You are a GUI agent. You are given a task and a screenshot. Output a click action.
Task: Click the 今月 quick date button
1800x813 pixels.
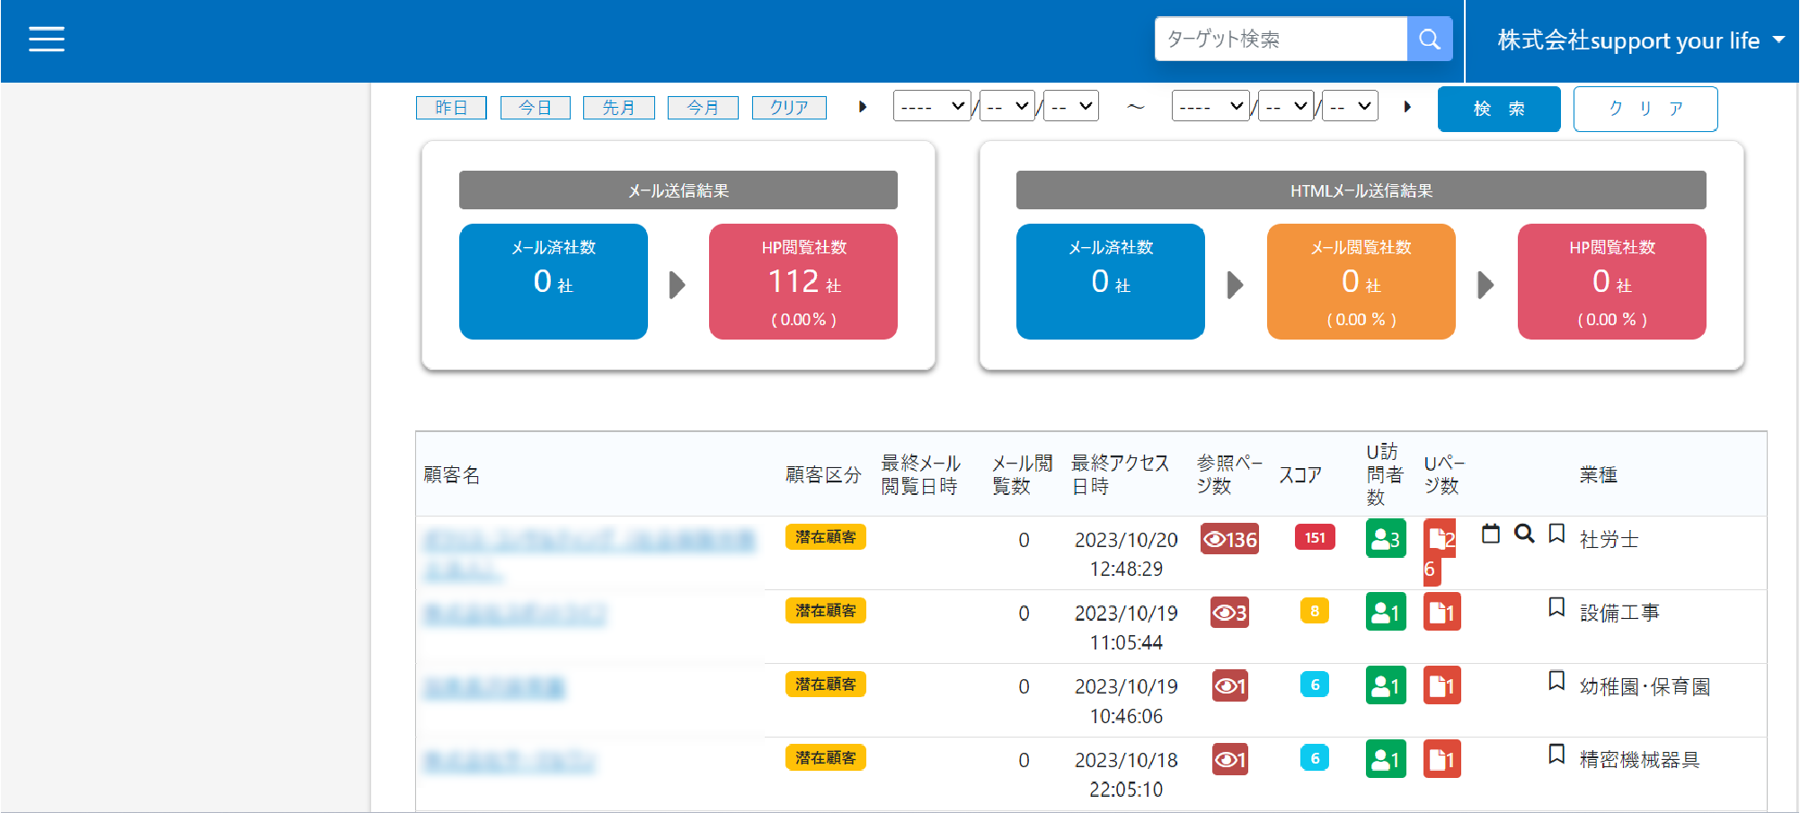pyautogui.click(x=703, y=108)
